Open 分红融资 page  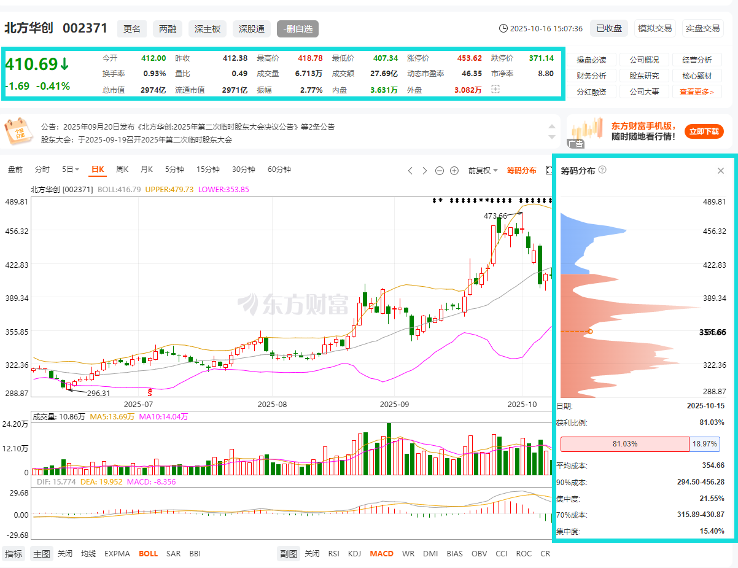click(591, 91)
